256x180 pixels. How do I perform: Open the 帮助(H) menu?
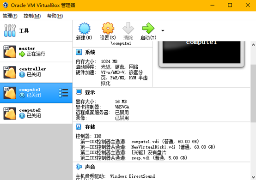tap(55, 16)
